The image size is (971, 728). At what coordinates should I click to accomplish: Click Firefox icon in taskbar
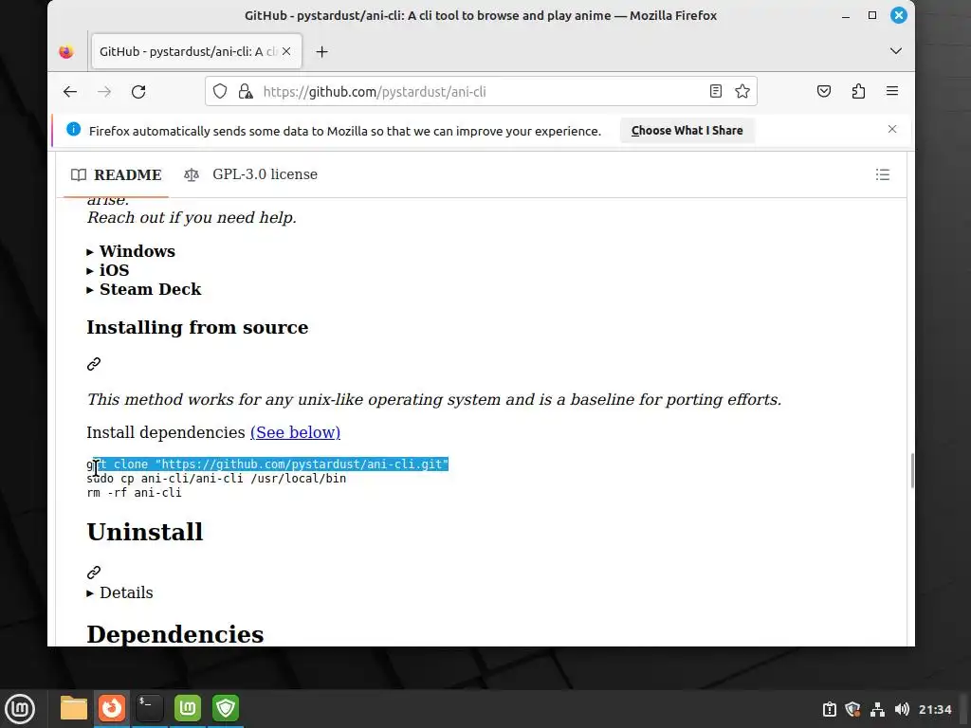(x=112, y=709)
